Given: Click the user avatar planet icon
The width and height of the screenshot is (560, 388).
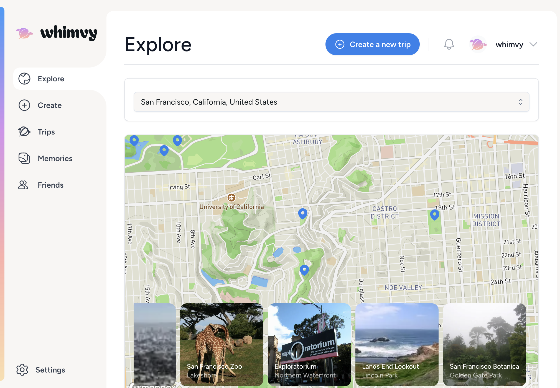Looking at the screenshot, I should pos(478,44).
